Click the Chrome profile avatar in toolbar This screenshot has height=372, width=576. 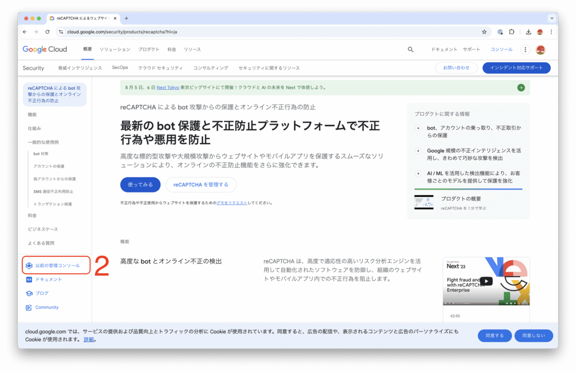539,32
